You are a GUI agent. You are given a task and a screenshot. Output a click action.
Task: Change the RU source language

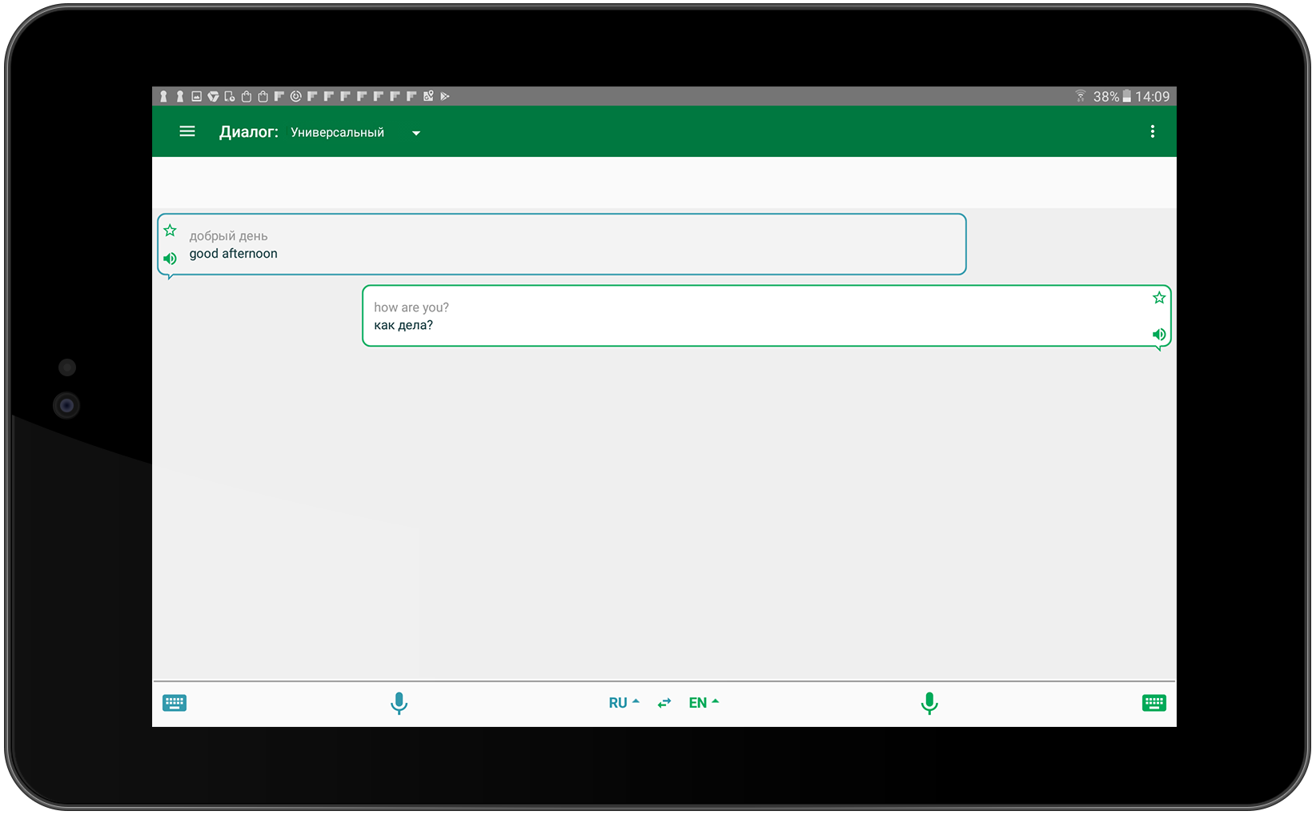(624, 703)
